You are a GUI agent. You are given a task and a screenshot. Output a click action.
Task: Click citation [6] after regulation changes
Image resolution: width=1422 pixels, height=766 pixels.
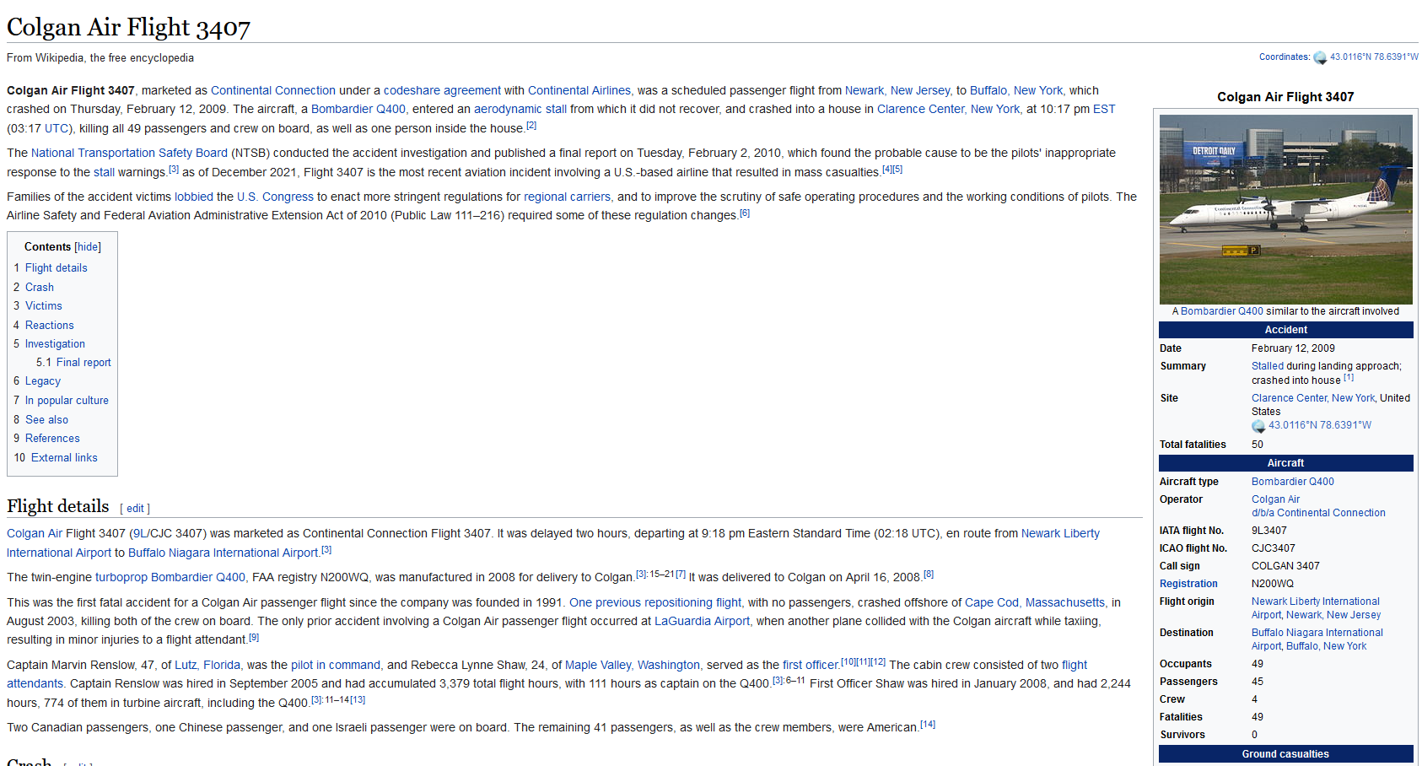(x=745, y=213)
